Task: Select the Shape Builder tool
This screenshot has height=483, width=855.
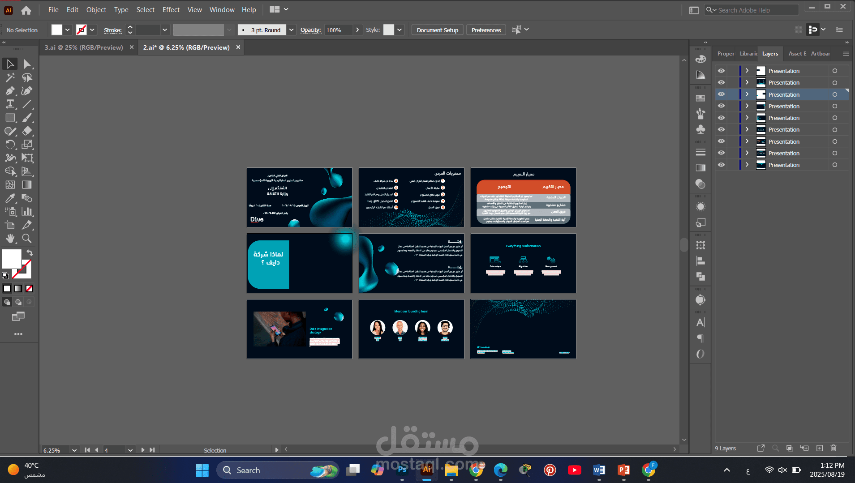Action: pyautogui.click(x=10, y=171)
